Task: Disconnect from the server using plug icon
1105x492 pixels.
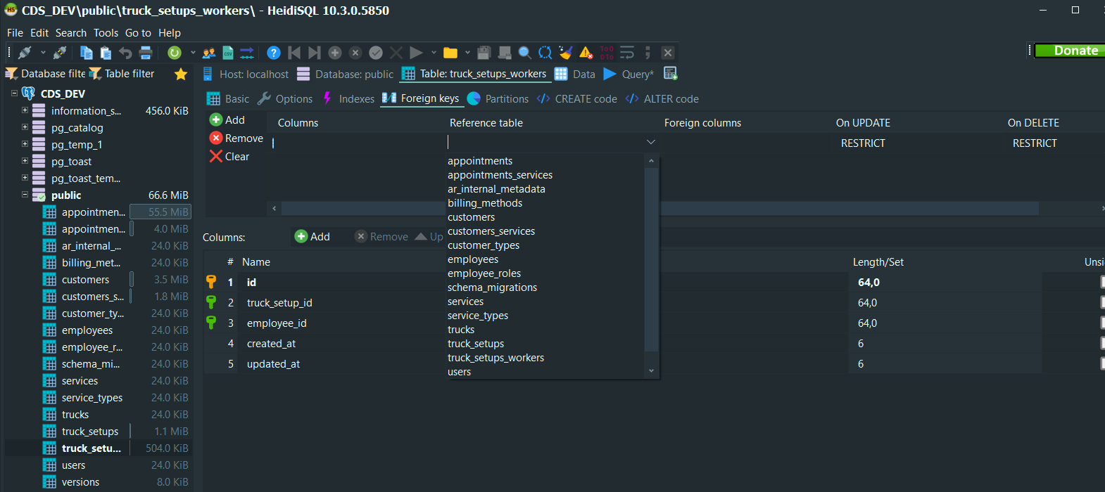Action: tap(61, 53)
